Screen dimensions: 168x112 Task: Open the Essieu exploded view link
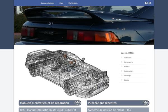point(127,80)
